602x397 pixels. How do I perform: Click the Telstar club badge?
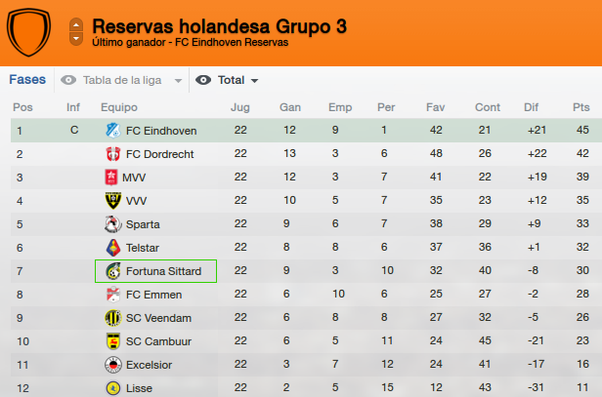(113, 248)
